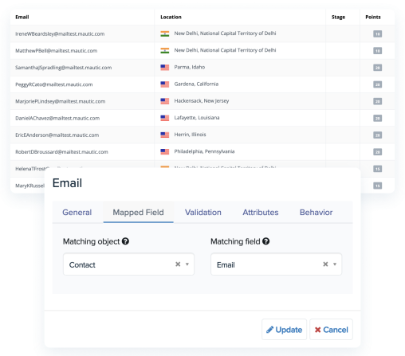
Task: Select the Attributes tab
Action: point(261,213)
